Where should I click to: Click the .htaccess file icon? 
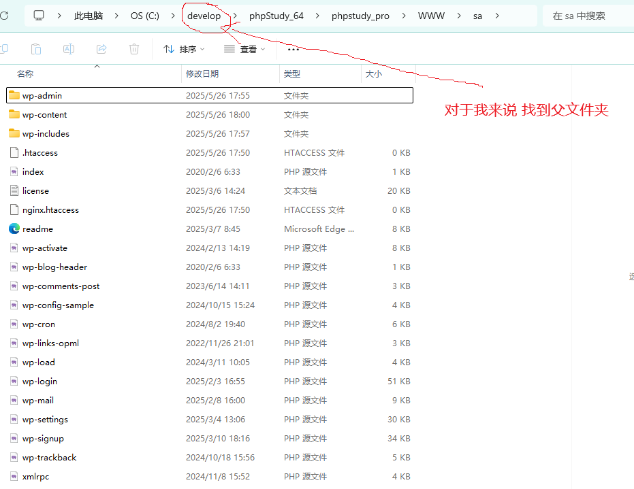pos(14,152)
